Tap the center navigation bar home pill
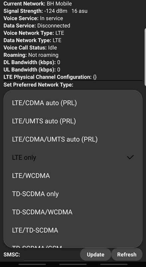 pyautogui.click(x=73, y=264)
